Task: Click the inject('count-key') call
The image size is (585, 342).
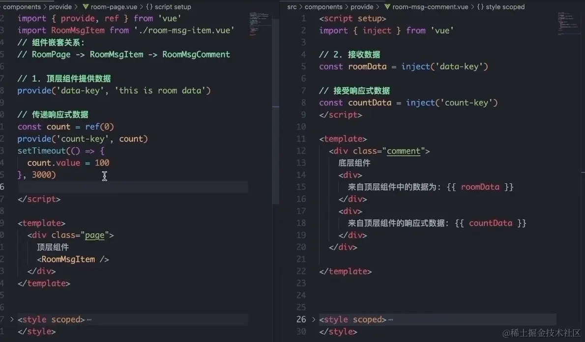Action: [x=452, y=103]
